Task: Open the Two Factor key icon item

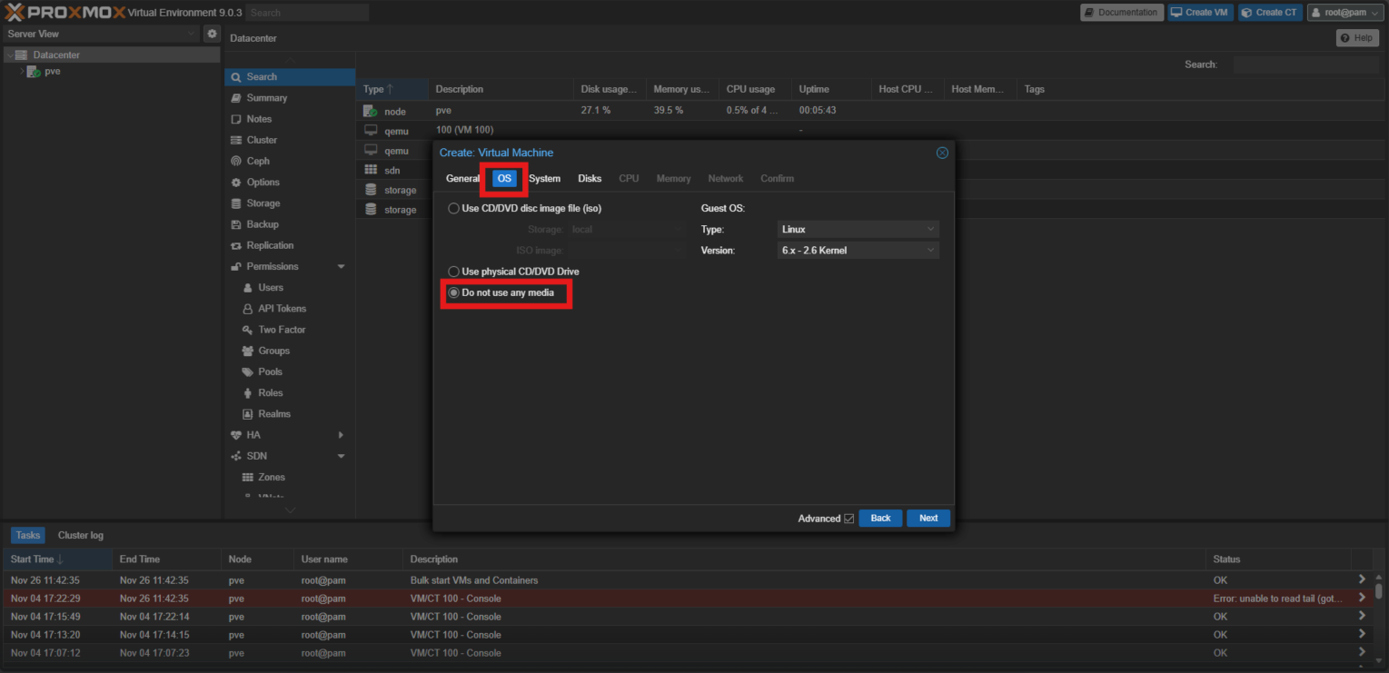Action: pyautogui.click(x=248, y=330)
